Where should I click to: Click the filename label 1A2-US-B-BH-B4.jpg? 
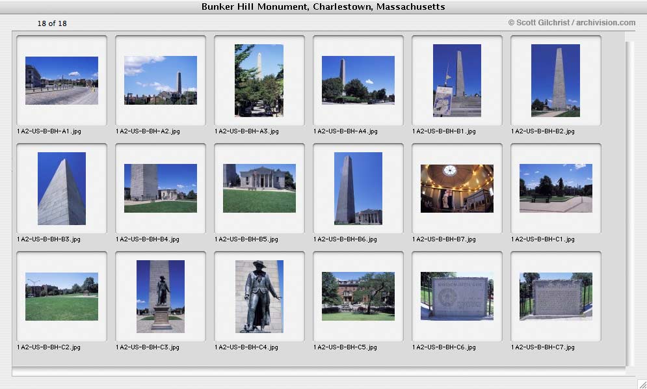coord(148,239)
